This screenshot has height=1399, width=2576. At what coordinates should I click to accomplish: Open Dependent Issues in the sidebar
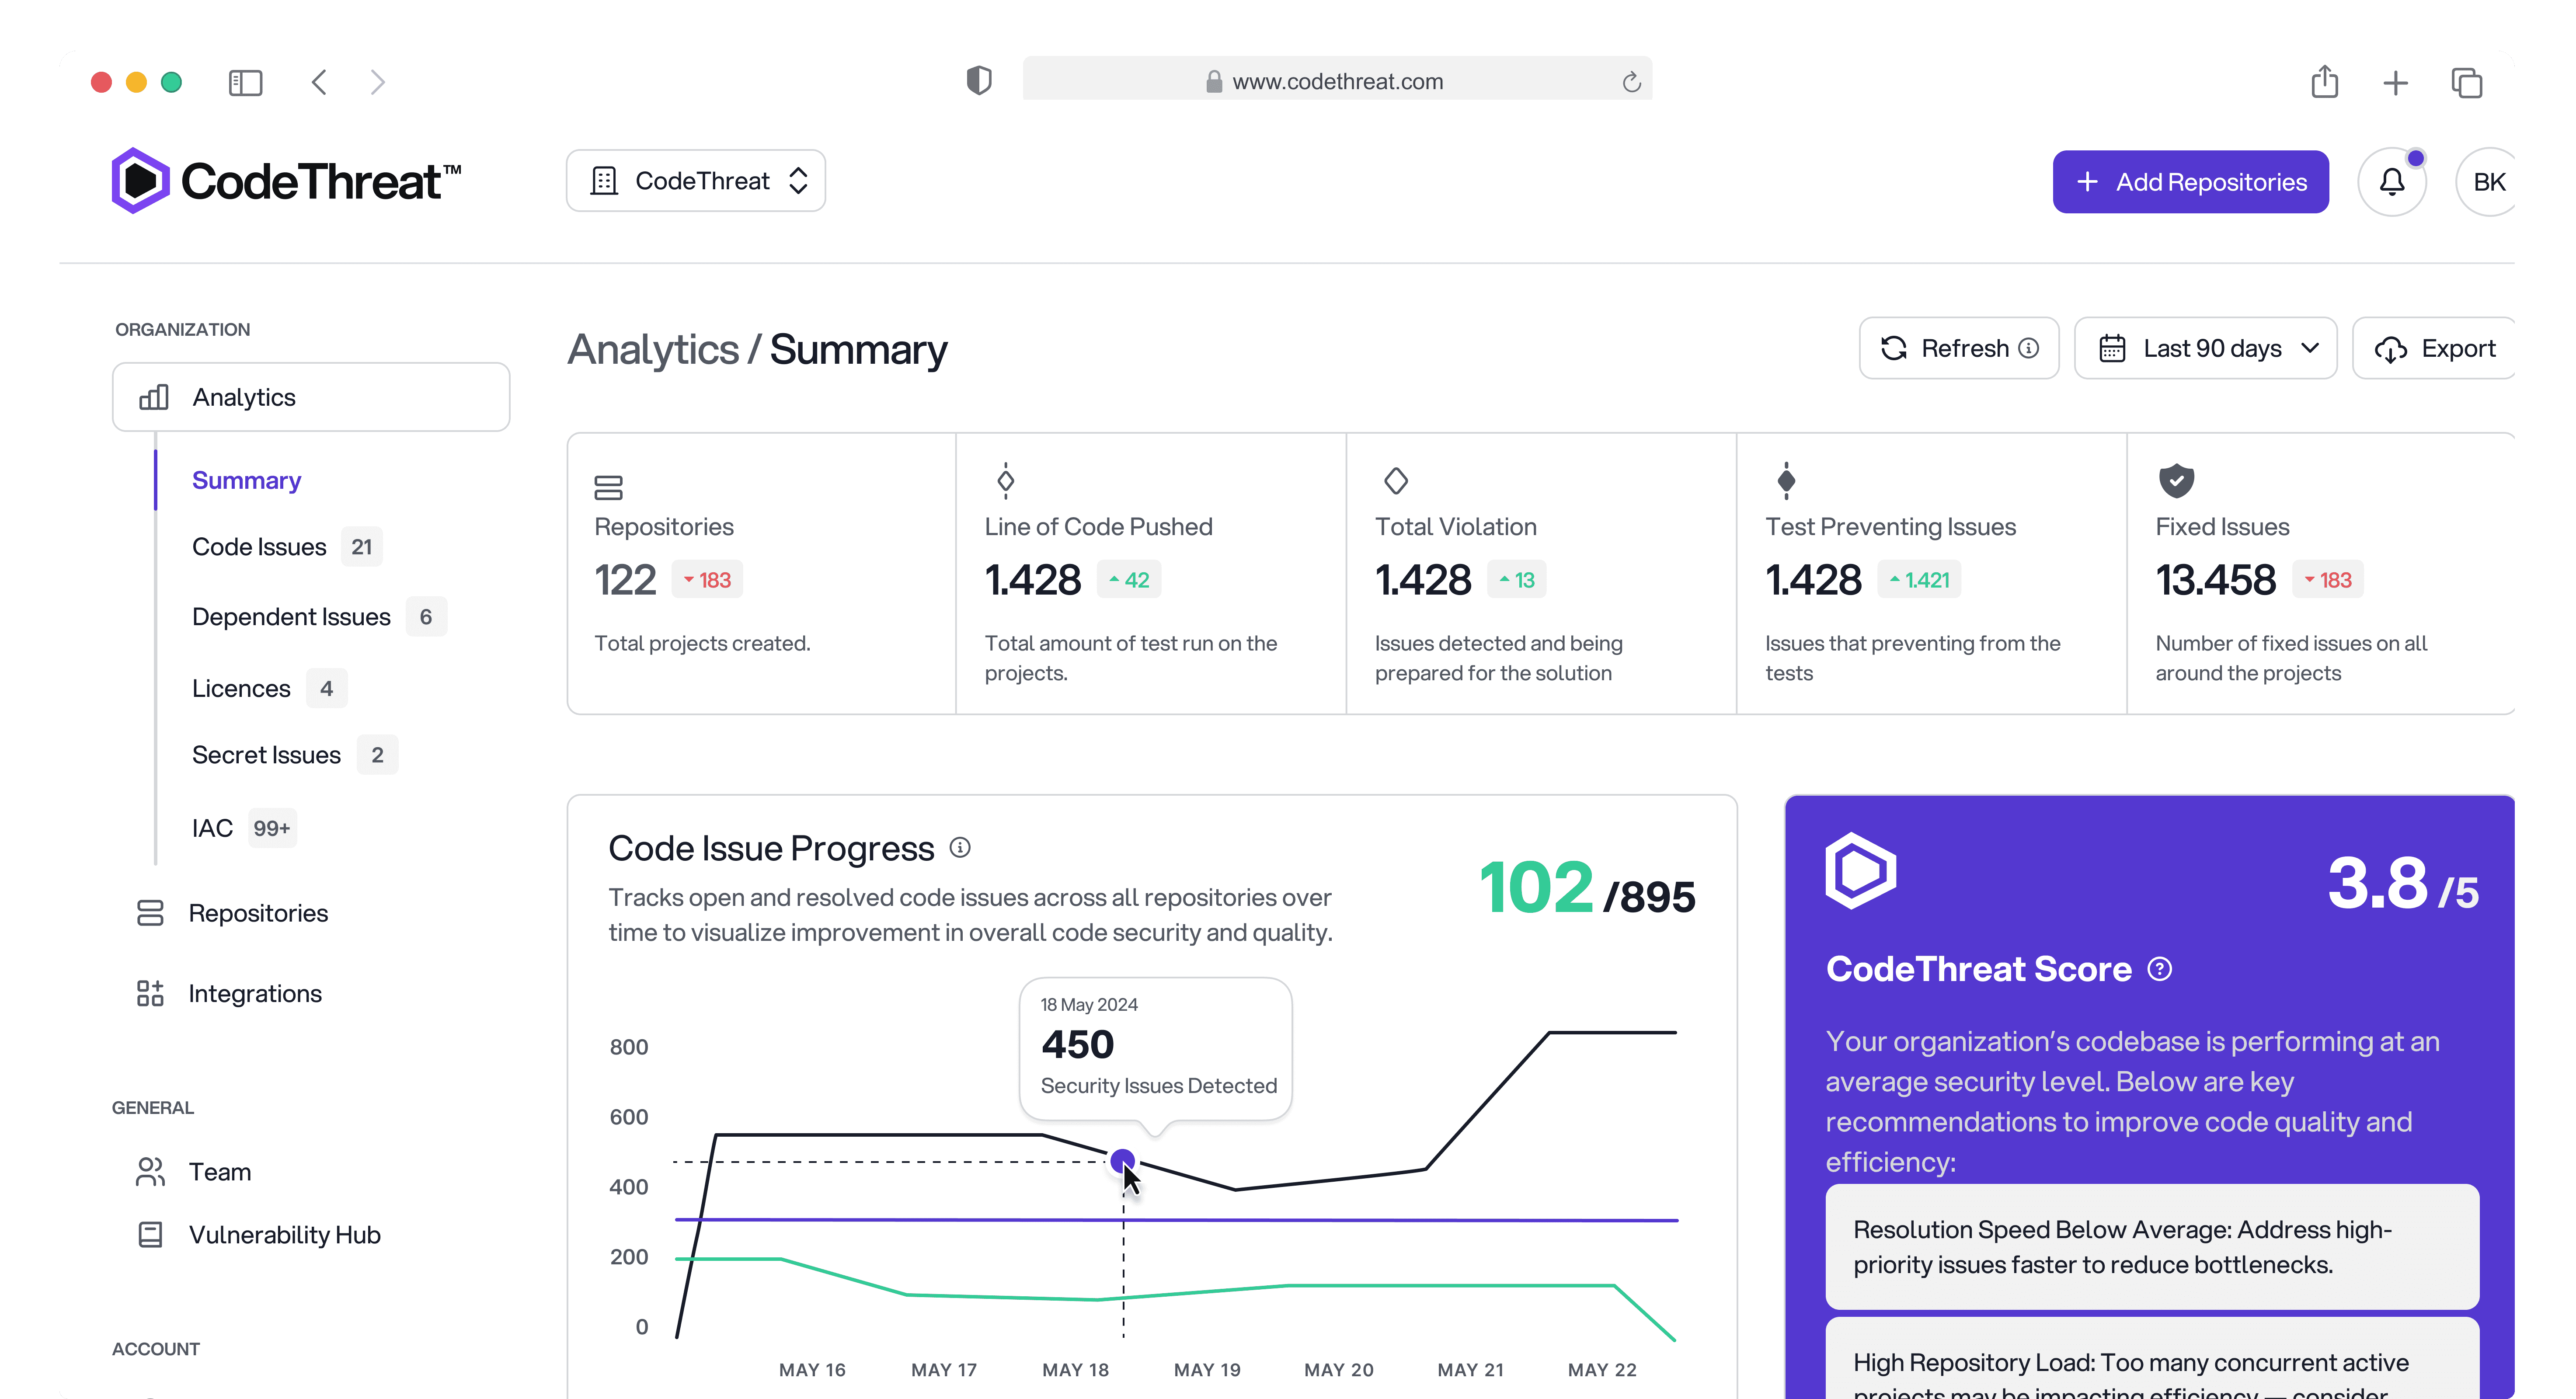coord(291,617)
